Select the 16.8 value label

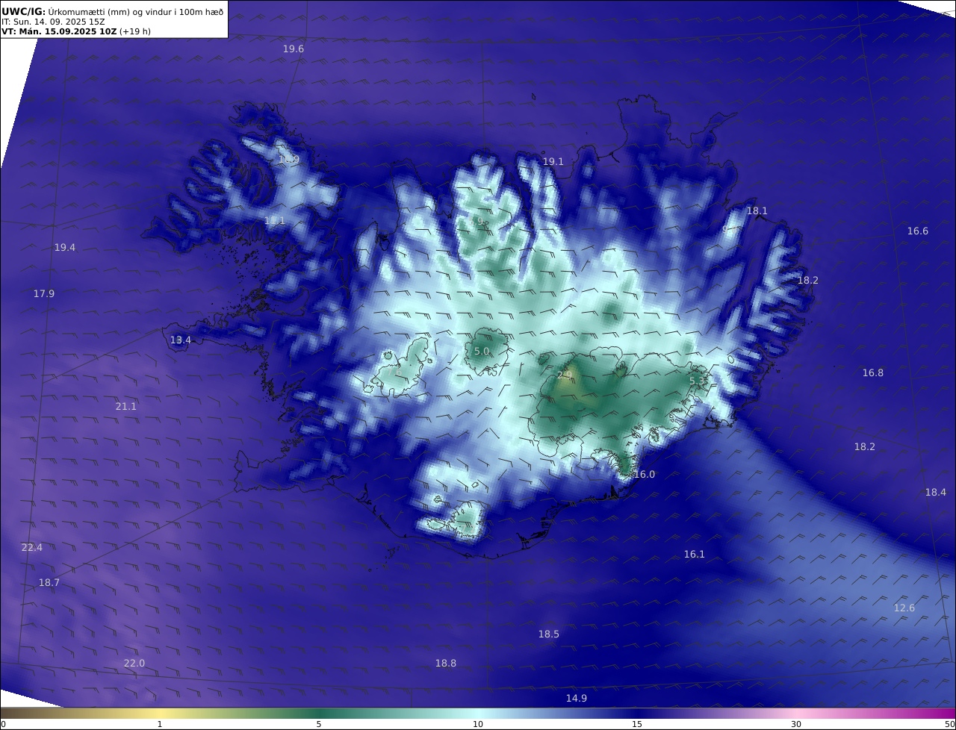pos(873,373)
